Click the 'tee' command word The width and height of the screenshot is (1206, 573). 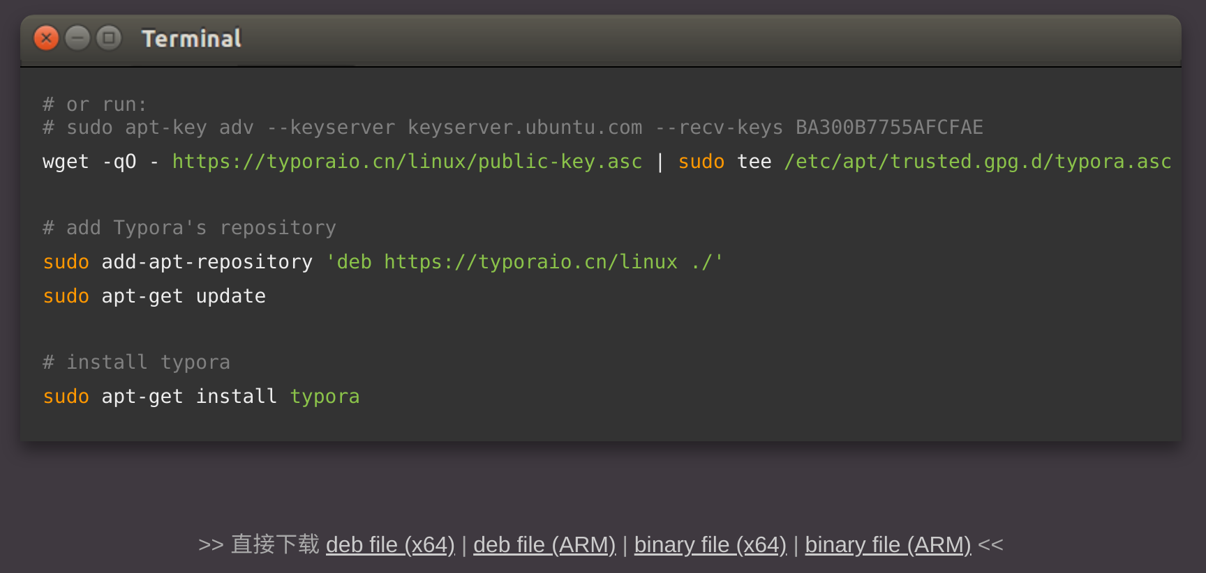tap(754, 162)
